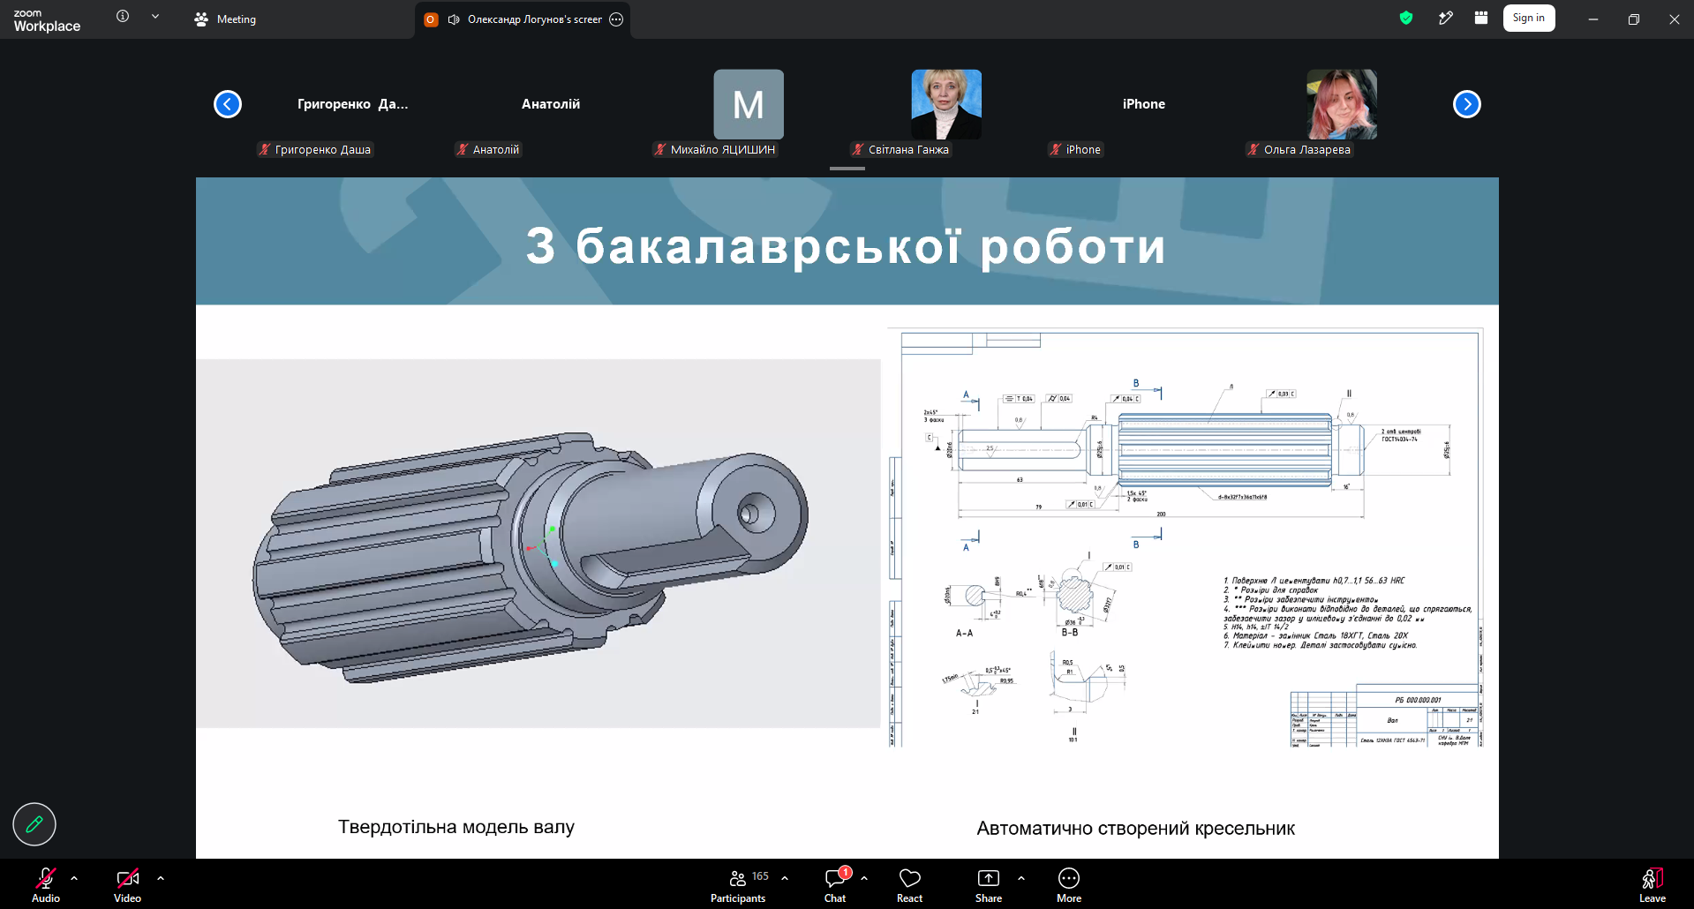Image resolution: width=1694 pixels, height=909 pixels.
Task: Select Михайло ЯЦИШИН participant tile
Action: (749, 104)
